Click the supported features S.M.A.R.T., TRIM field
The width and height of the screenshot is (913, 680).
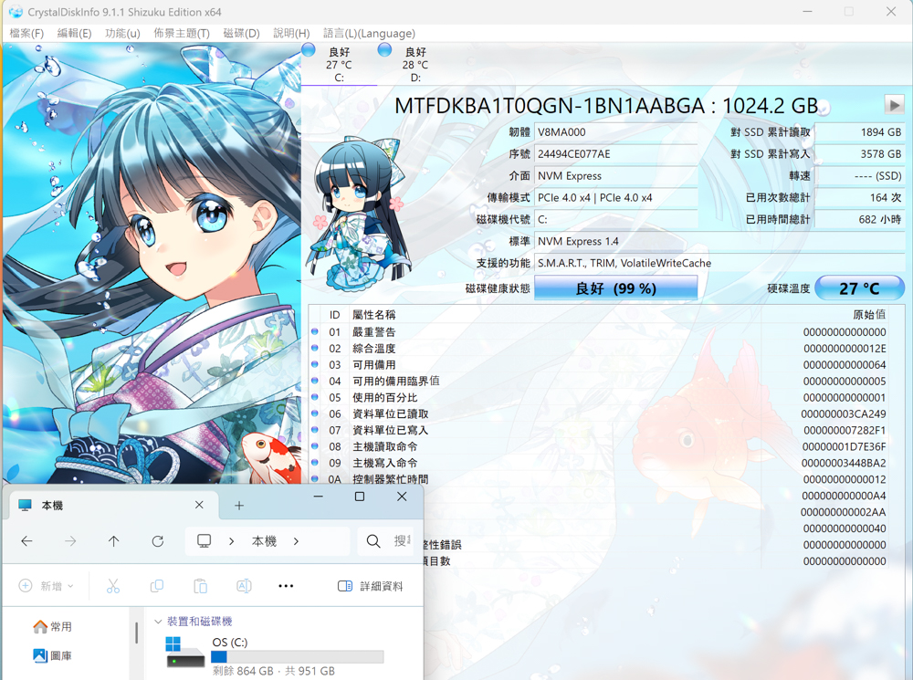[x=719, y=263]
